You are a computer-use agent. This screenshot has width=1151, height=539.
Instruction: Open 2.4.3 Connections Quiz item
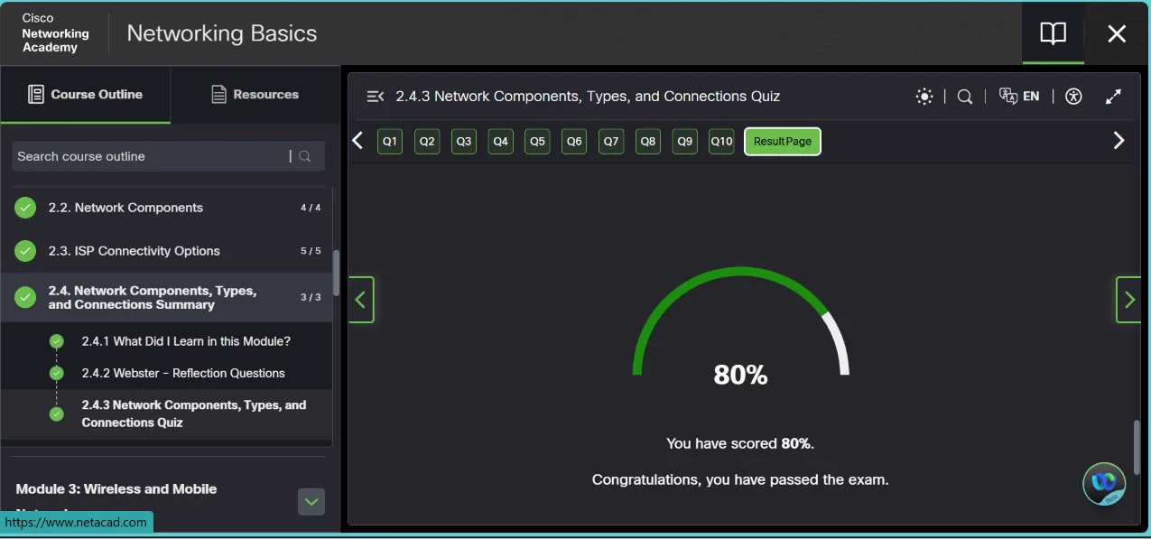pyautogui.click(x=194, y=414)
